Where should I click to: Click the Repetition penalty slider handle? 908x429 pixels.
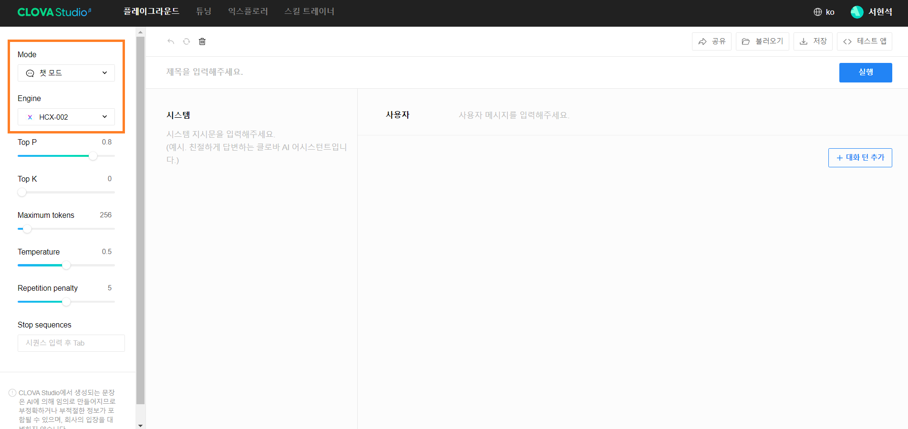pos(66,302)
